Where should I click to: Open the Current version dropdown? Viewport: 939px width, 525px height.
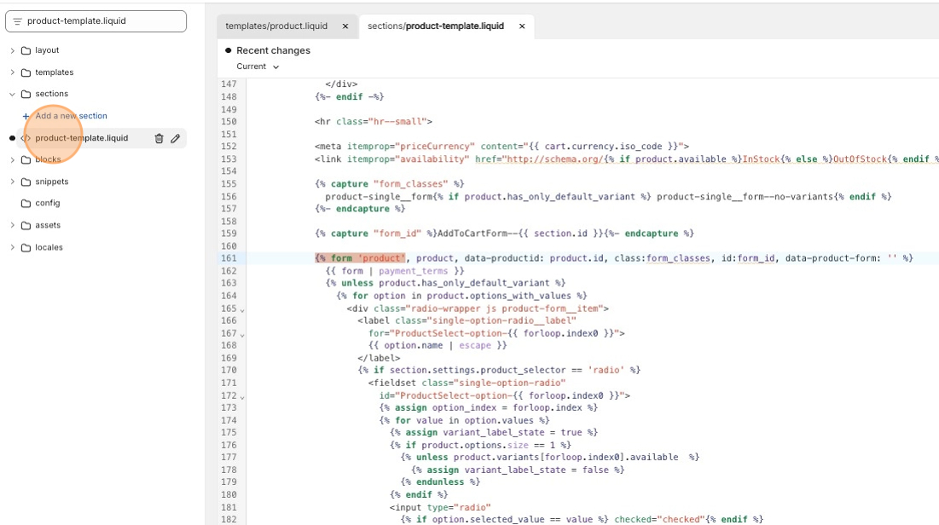pos(258,66)
